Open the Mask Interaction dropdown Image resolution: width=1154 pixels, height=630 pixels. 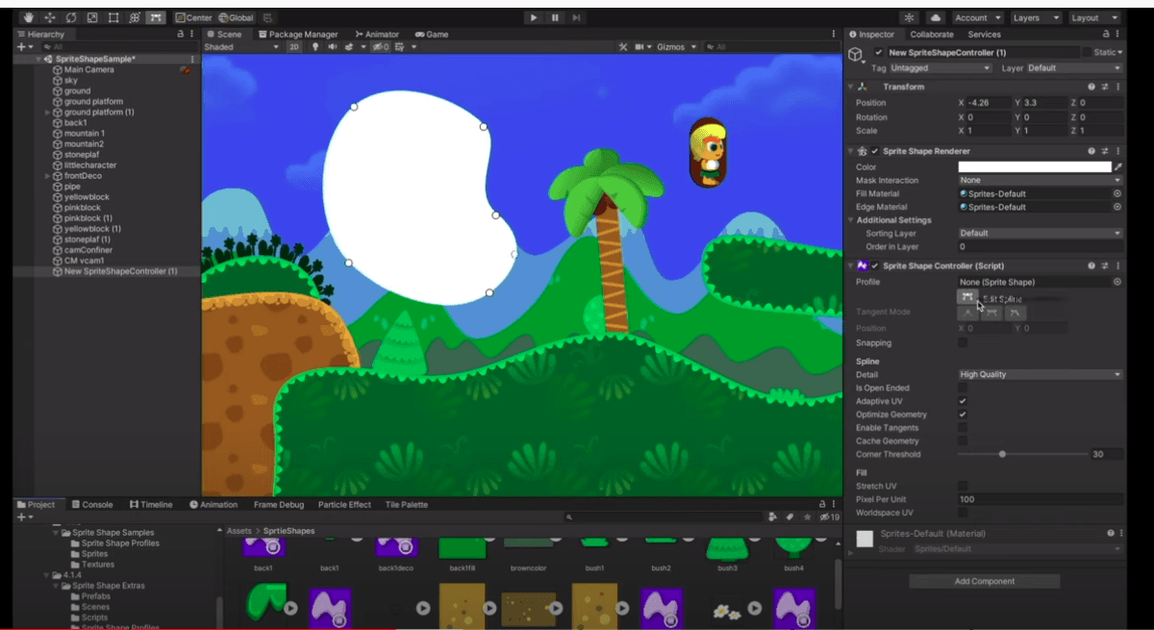[1040, 180]
